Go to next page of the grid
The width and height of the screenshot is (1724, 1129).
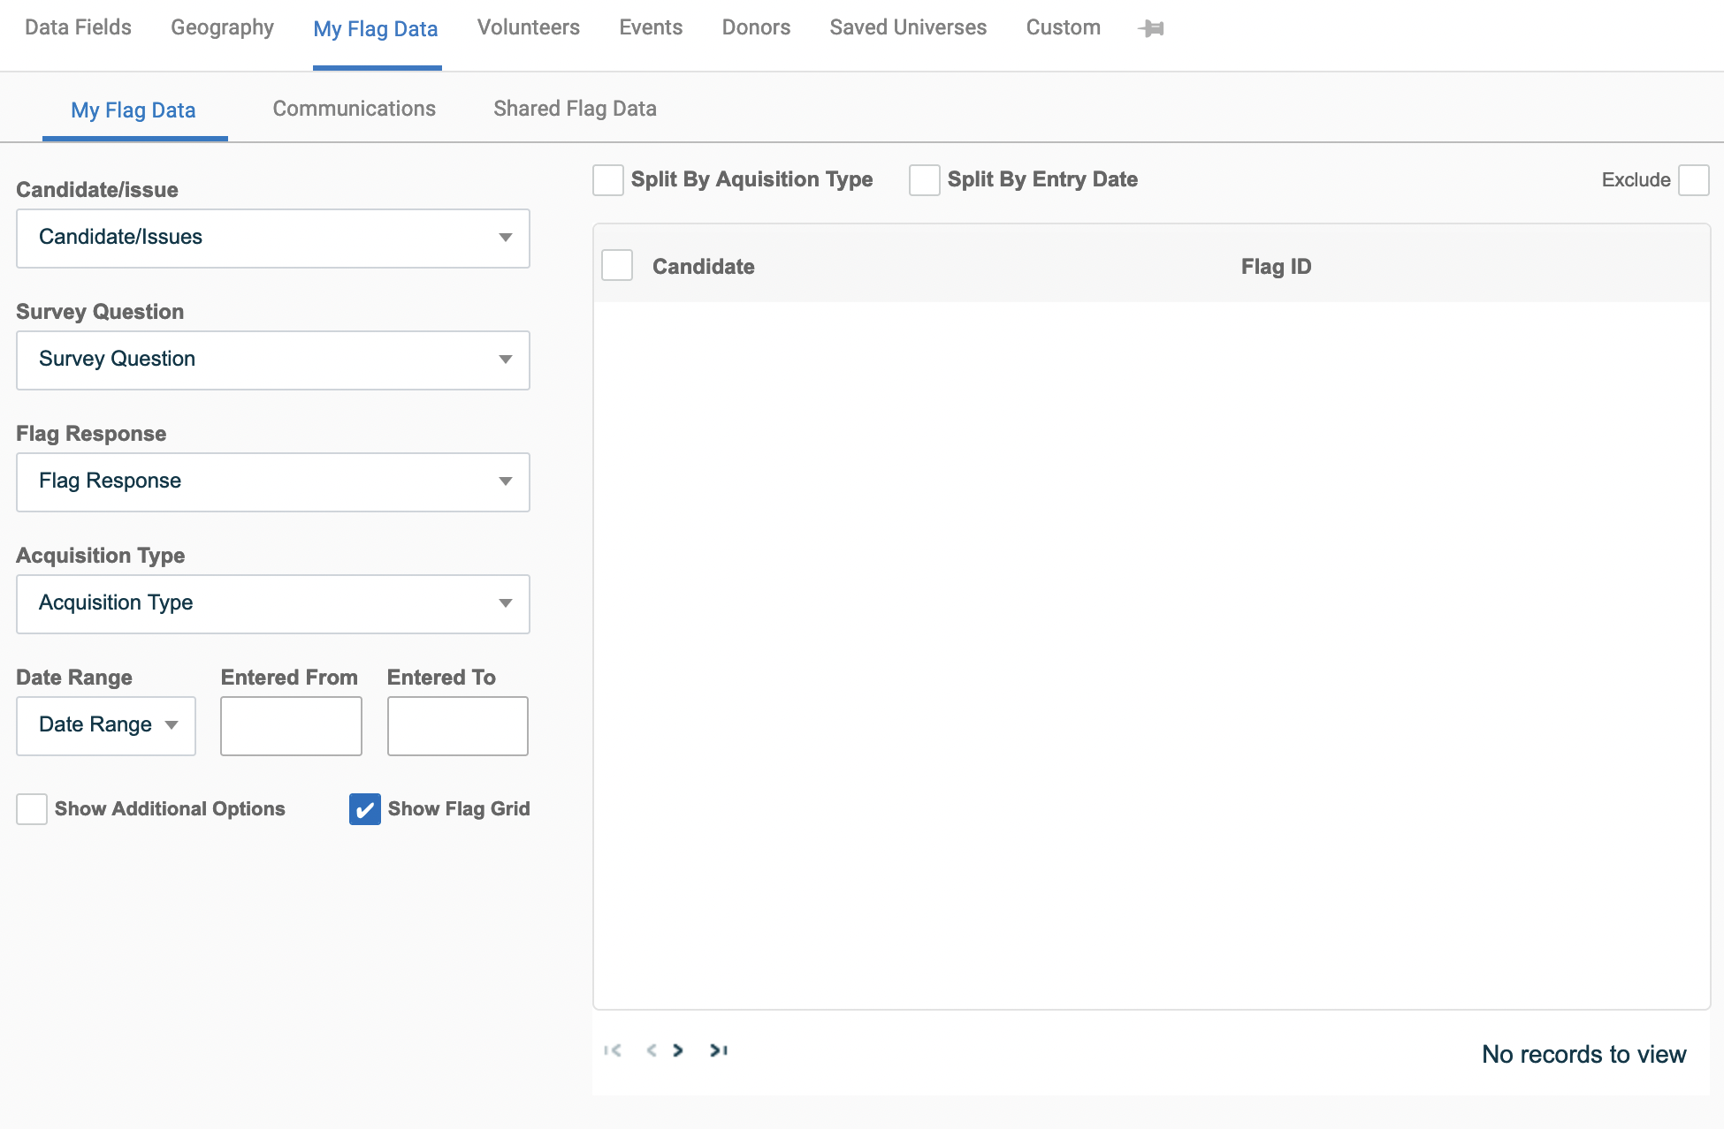(678, 1050)
